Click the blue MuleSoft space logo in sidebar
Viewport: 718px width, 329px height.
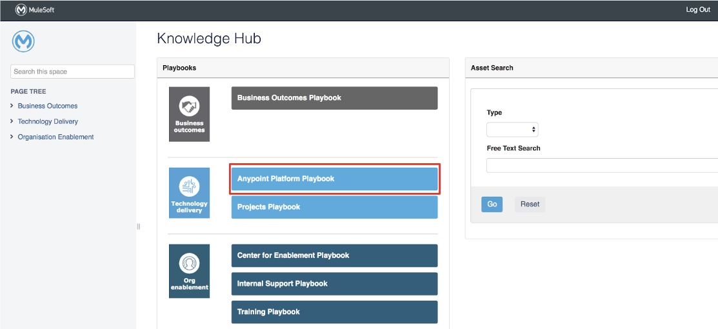pyautogui.click(x=23, y=42)
